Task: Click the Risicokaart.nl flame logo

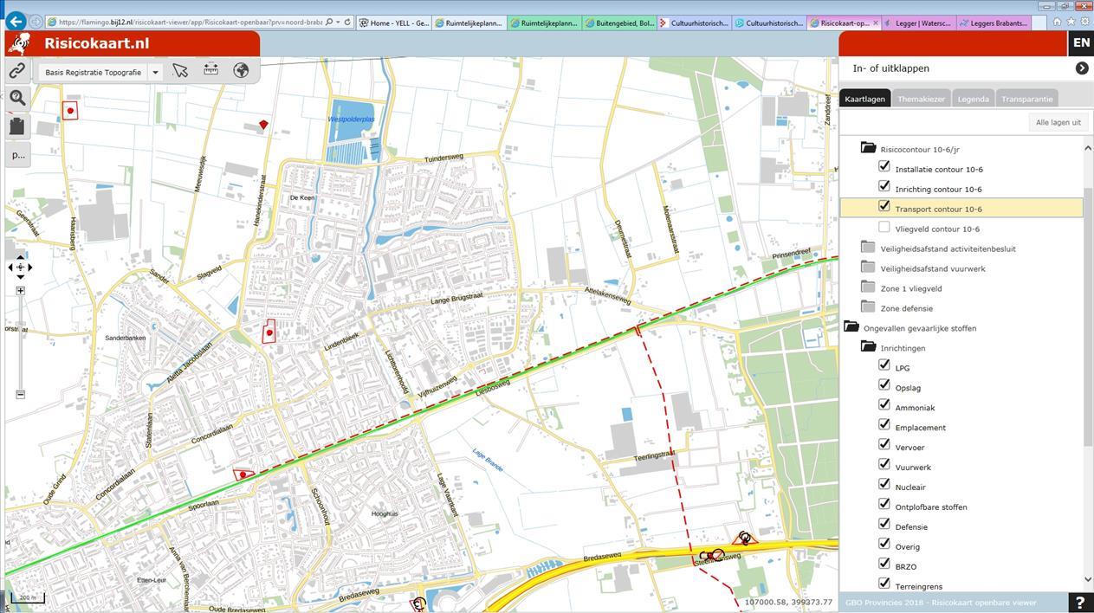Action: tap(19, 43)
